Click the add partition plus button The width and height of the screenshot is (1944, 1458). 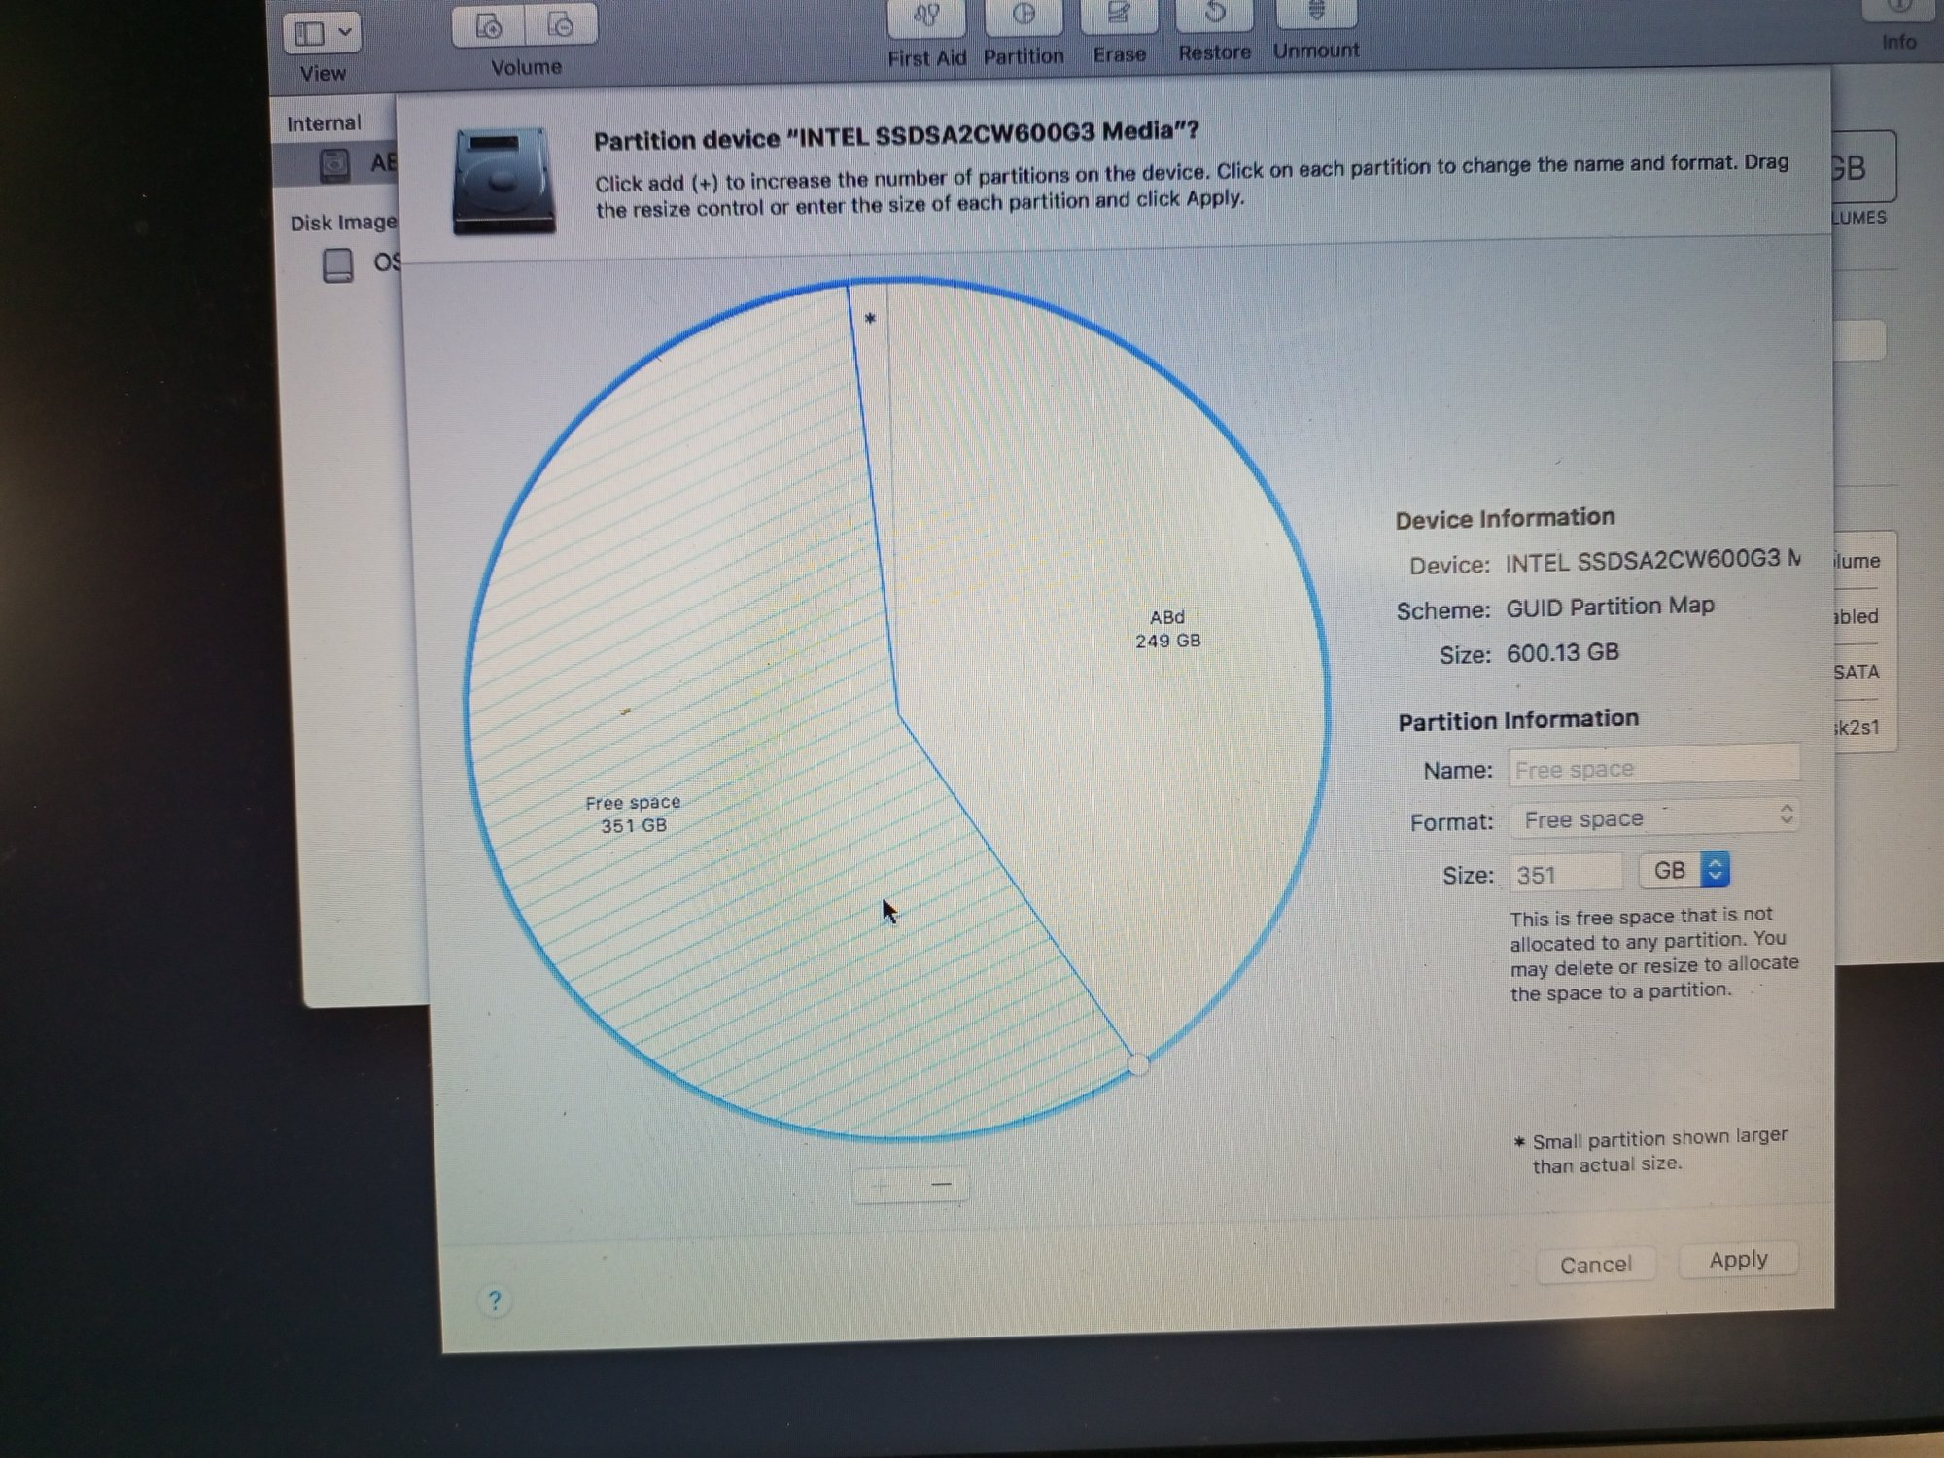882,1186
